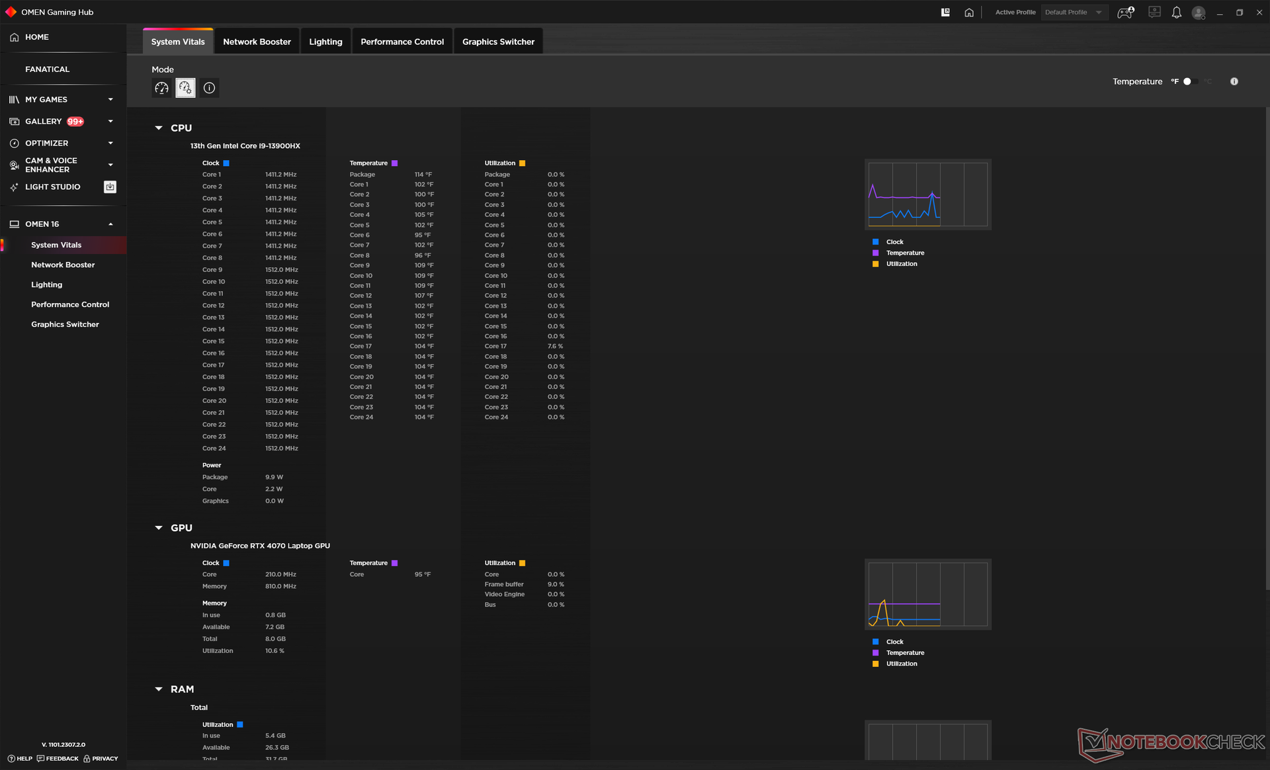Expand the My Games menu

coord(110,100)
